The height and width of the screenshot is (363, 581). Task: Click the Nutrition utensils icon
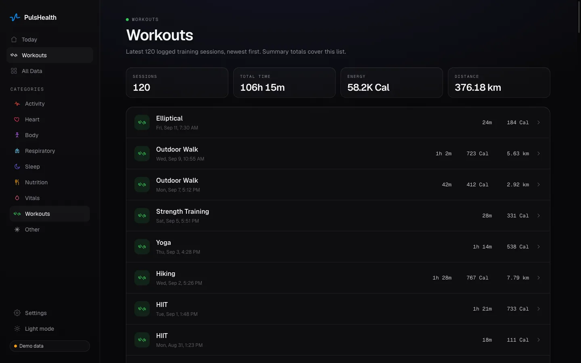(x=17, y=182)
